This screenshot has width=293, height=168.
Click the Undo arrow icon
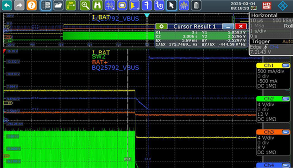point(7,5)
